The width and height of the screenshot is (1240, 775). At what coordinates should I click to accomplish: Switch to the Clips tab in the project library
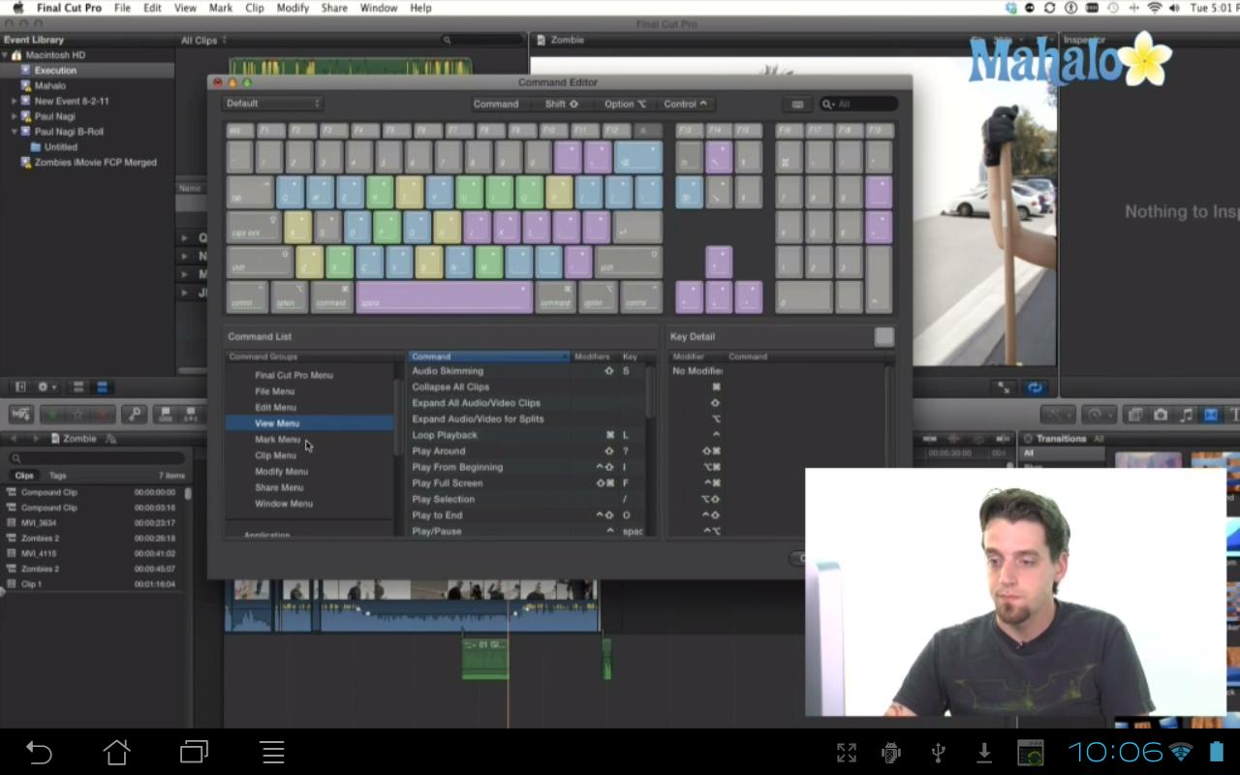pyautogui.click(x=24, y=476)
